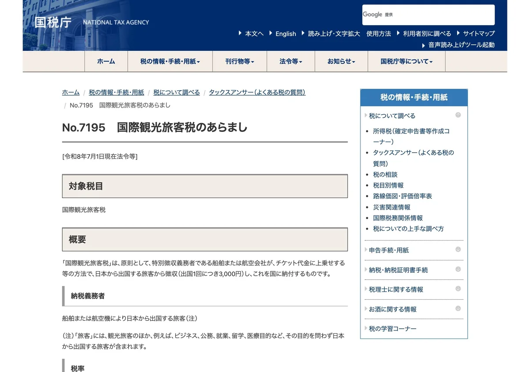Expand お酒に関する情報 sidebar section

[x=393, y=309]
